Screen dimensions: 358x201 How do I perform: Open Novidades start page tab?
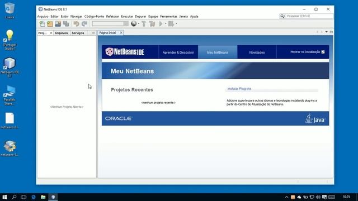click(257, 52)
